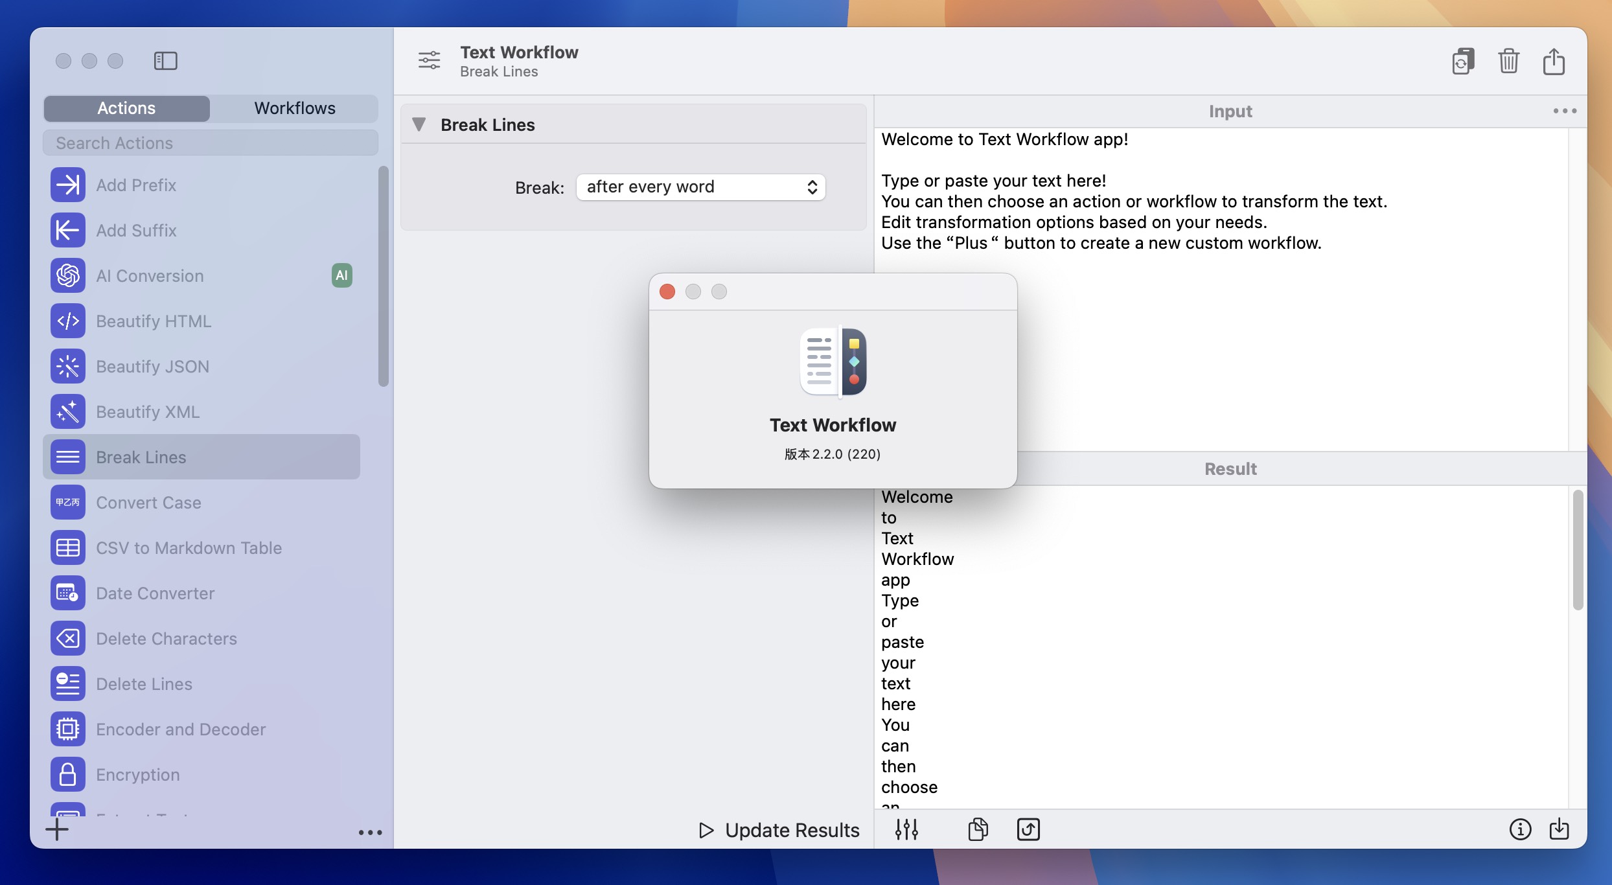This screenshot has width=1612, height=885.
Task: Select the Delete Lines action icon
Action: (x=68, y=684)
